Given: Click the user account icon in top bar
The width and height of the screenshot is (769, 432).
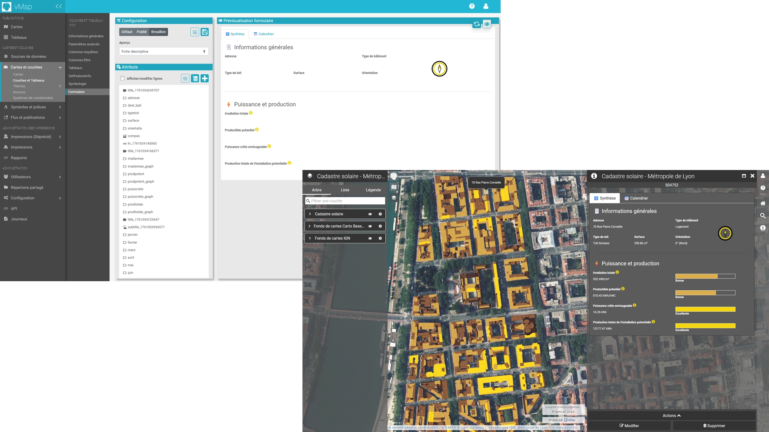Looking at the screenshot, I should [486, 6].
